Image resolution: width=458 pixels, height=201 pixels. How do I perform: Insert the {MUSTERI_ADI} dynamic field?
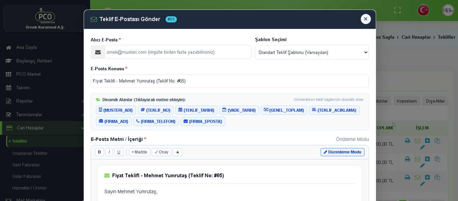click(x=116, y=110)
